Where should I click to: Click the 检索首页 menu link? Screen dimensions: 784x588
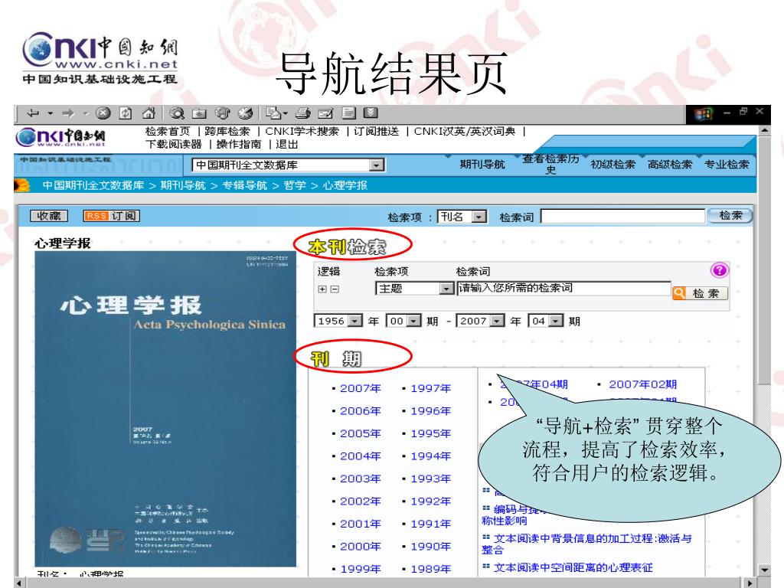pyautogui.click(x=168, y=132)
